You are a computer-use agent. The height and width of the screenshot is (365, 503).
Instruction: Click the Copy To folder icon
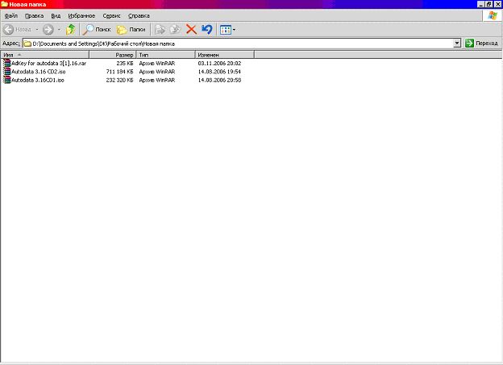coord(175,30)
